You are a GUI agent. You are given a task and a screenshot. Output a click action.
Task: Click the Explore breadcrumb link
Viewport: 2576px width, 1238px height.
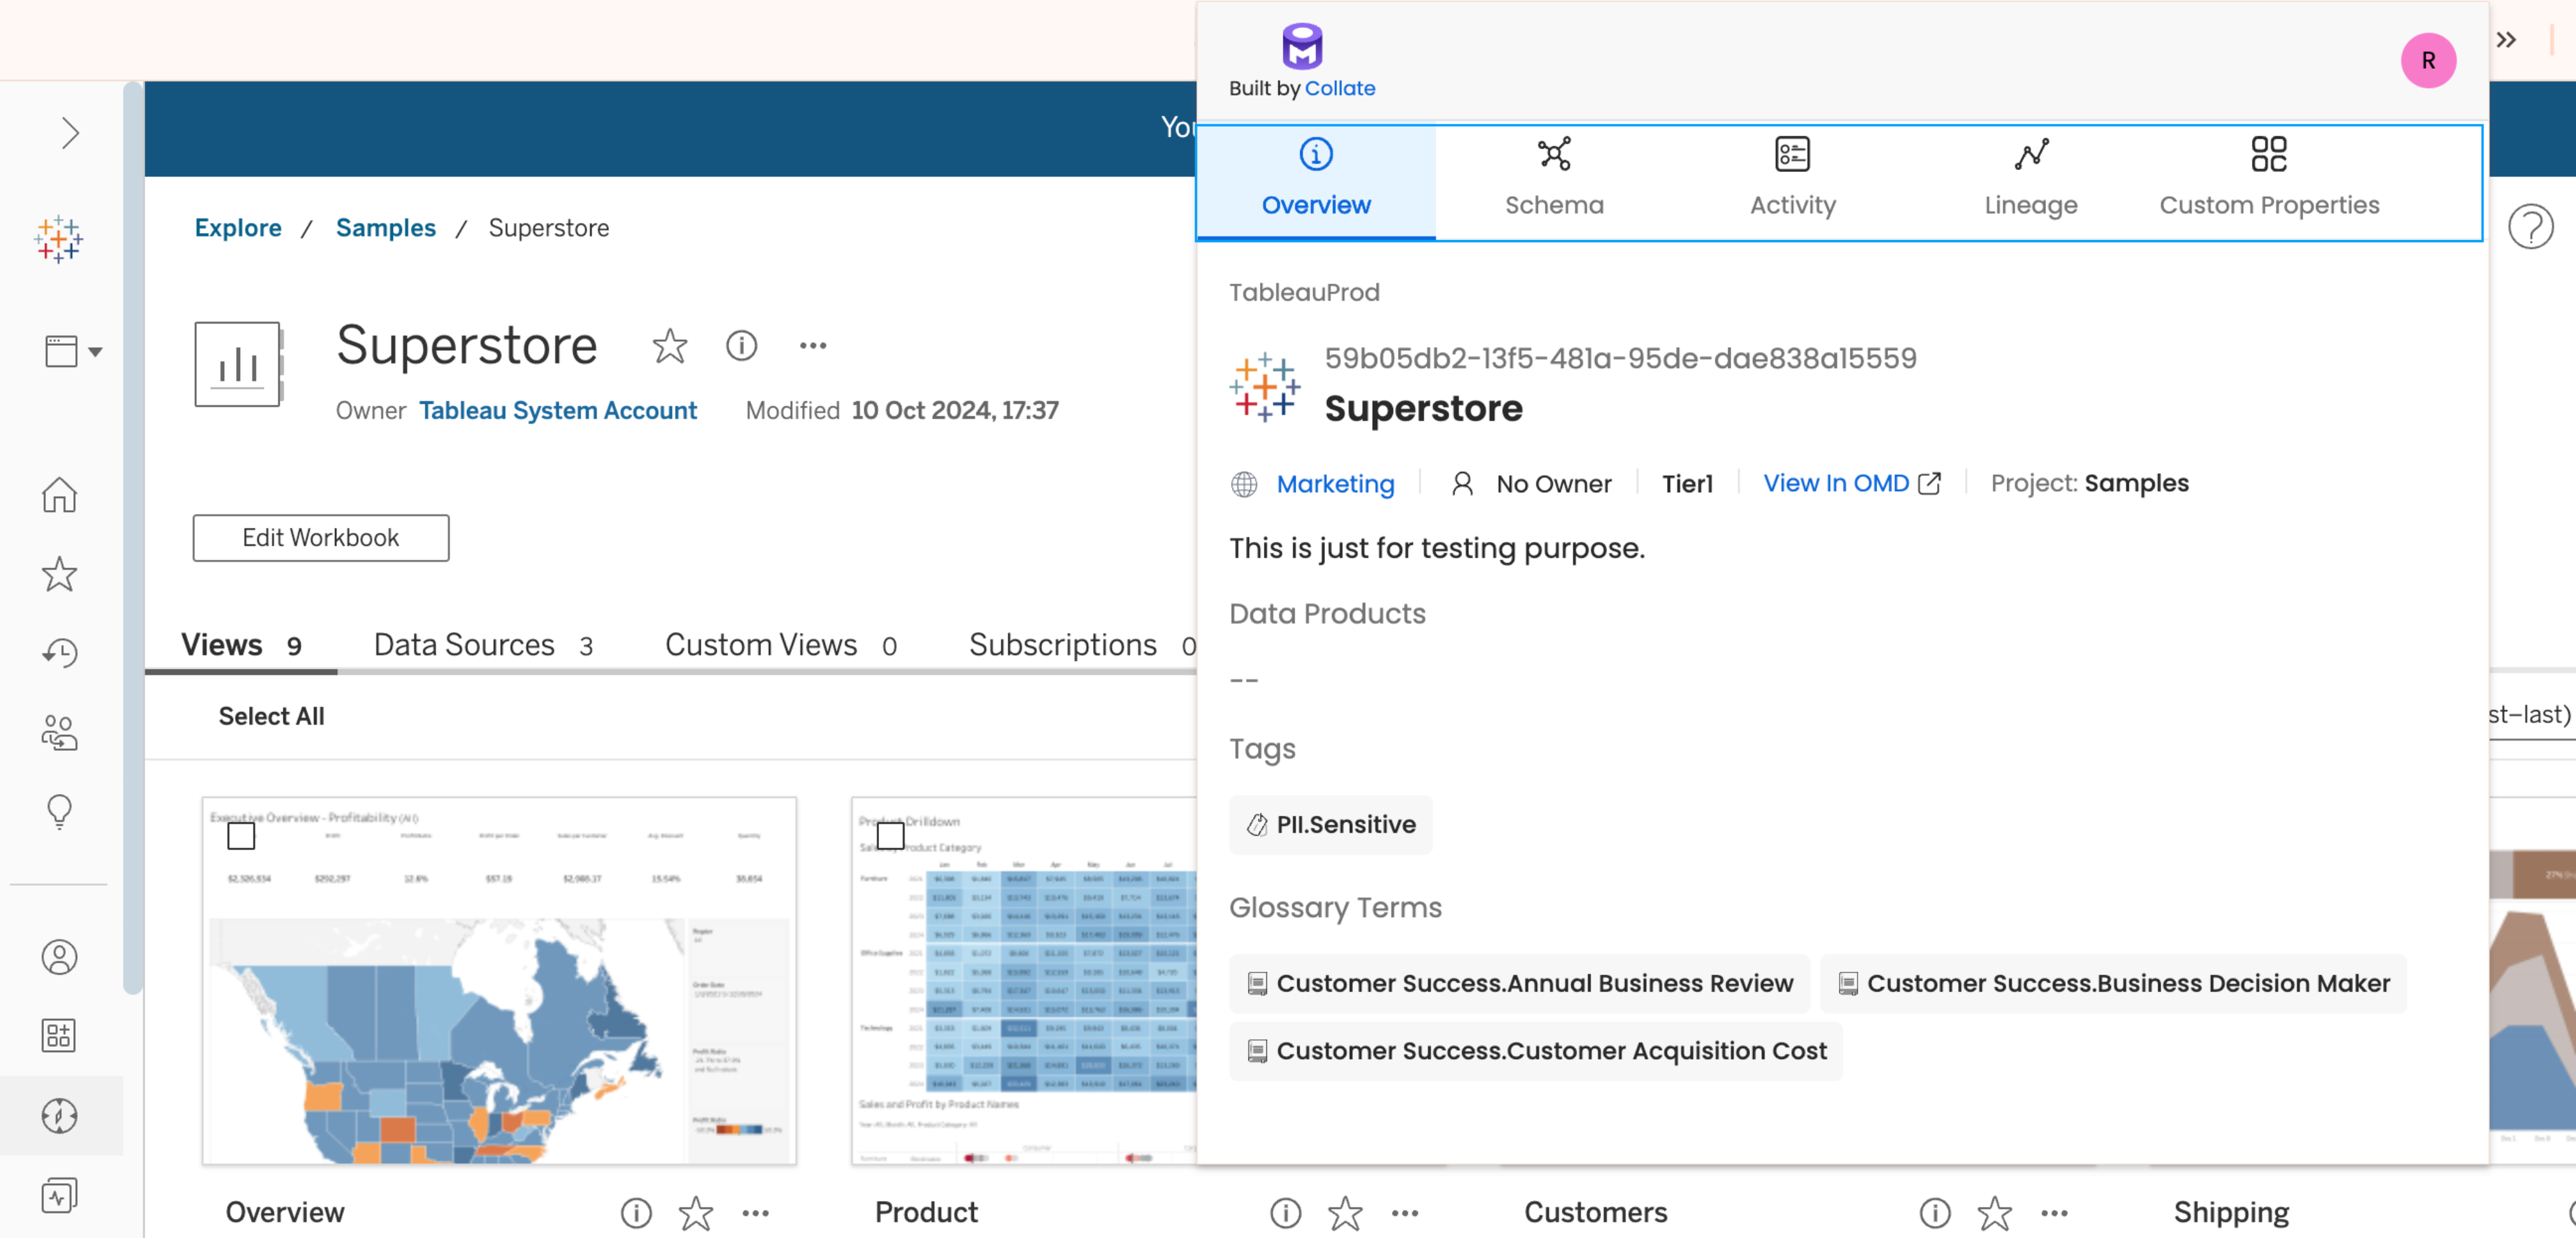238,228
